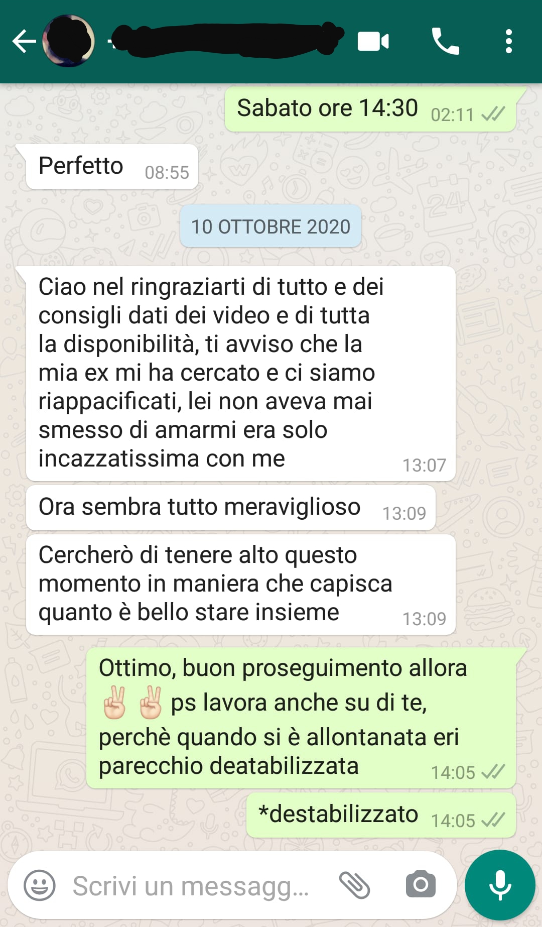The width and height of the screenshot is (542, 927).
Task: Tap the '10 OTTOBRE 2020' date chip
Action: point(270,226)
